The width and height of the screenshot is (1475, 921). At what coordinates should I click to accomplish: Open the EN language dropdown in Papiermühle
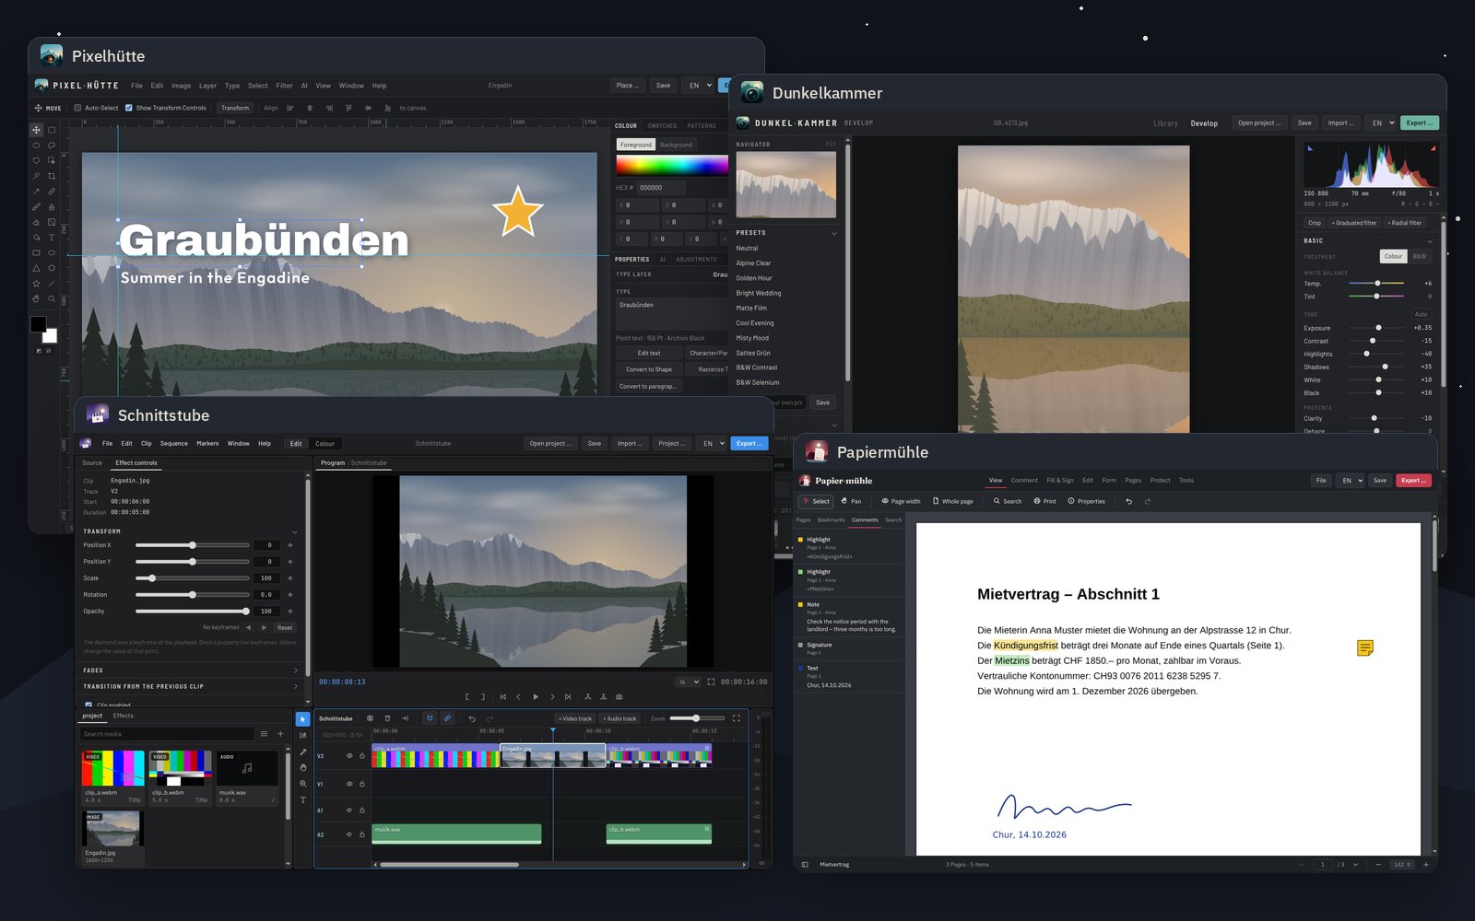tap(1351, 481)
